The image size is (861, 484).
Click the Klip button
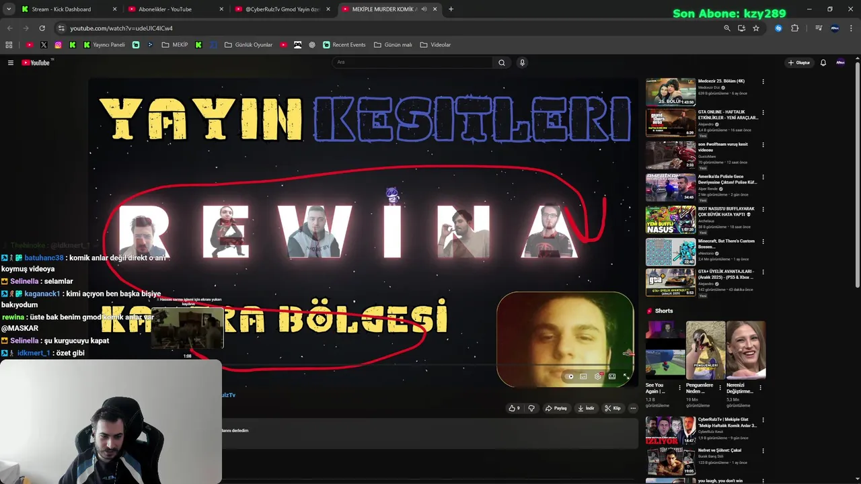(x=613, y=408)
